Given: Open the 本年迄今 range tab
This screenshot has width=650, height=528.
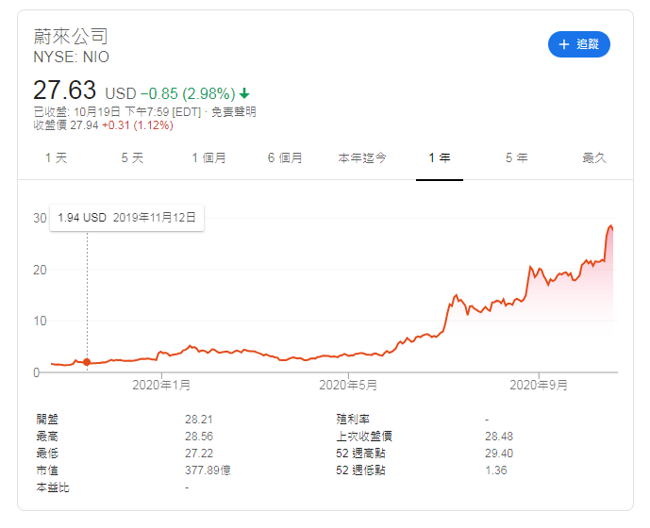Looking at the screenshot, I should click(362, 157).
